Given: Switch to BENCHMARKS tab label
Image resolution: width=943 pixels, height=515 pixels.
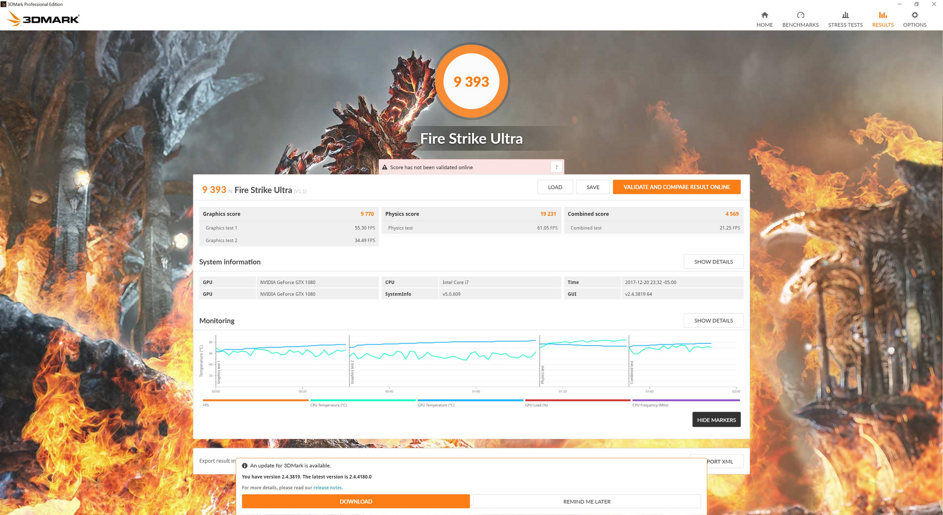Looking at the screenshot, I should pyautogui.click(x=800, y=25).
